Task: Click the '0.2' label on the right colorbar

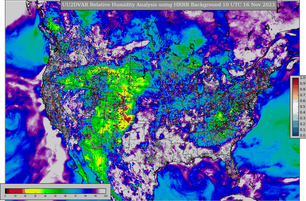Action: pos(302,124)
